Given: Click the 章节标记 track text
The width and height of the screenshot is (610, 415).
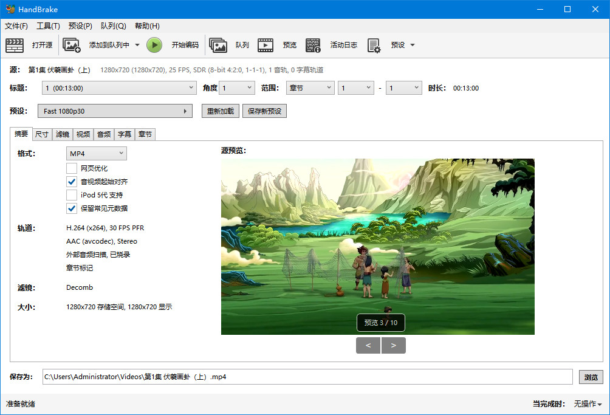Looking at the screenshot, I should click(x=80, y=268).
